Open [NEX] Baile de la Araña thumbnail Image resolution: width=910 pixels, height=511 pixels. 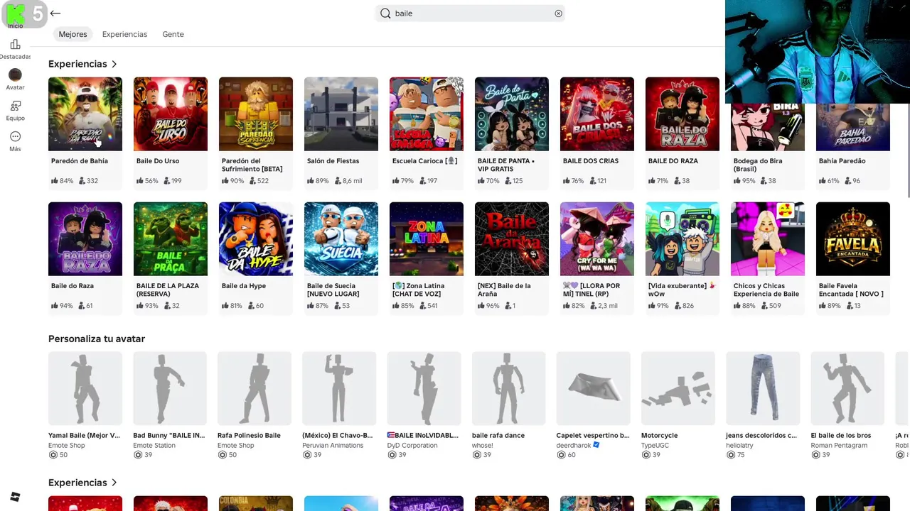[512, 239]
